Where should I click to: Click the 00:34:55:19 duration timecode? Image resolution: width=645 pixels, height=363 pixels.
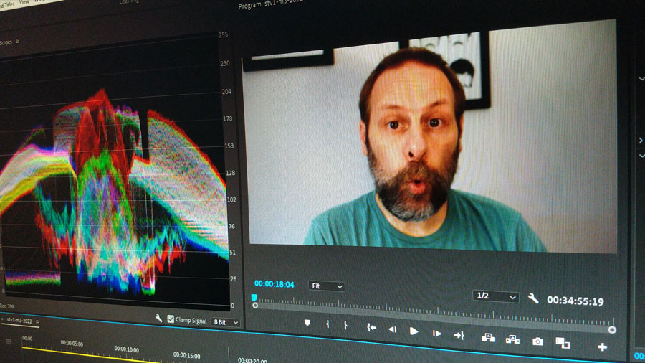(575, 301)
